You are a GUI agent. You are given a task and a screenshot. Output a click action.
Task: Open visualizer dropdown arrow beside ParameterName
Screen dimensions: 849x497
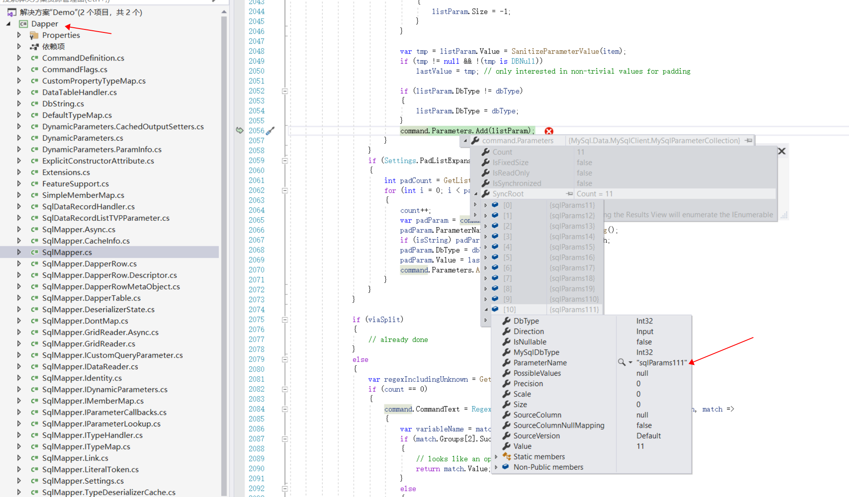(631, 362)
